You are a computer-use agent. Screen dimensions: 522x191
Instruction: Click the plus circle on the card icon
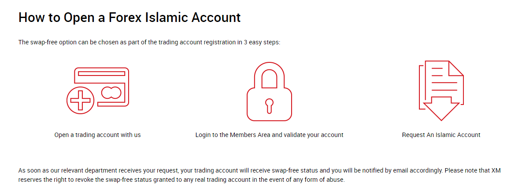click(x=80, y=101)
